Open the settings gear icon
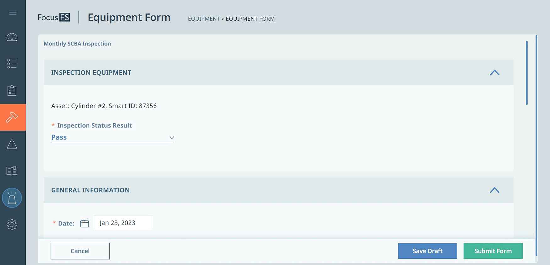 click(x=12, y=225)
